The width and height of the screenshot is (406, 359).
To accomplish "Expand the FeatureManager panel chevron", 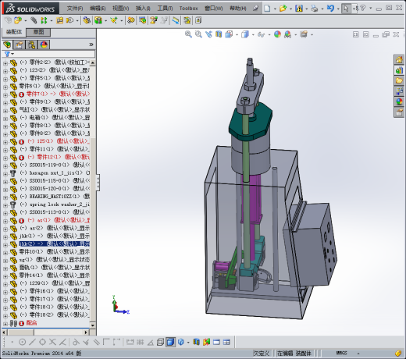I will click(91, 44).
